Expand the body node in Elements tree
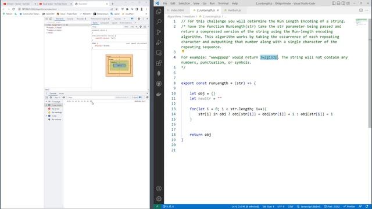372x209 pixels. pyautogui.click(x=47, y=30)
